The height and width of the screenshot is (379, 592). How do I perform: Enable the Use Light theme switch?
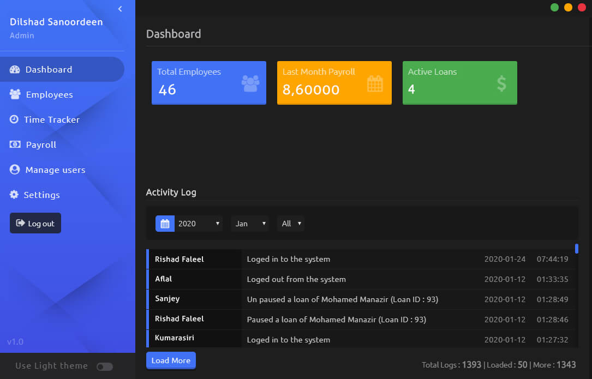click(104, 366)
